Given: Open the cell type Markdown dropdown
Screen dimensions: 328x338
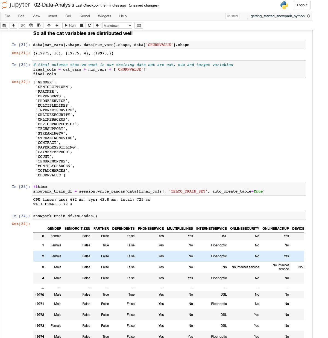Looking at the screenshot, I should click(117, 25).
